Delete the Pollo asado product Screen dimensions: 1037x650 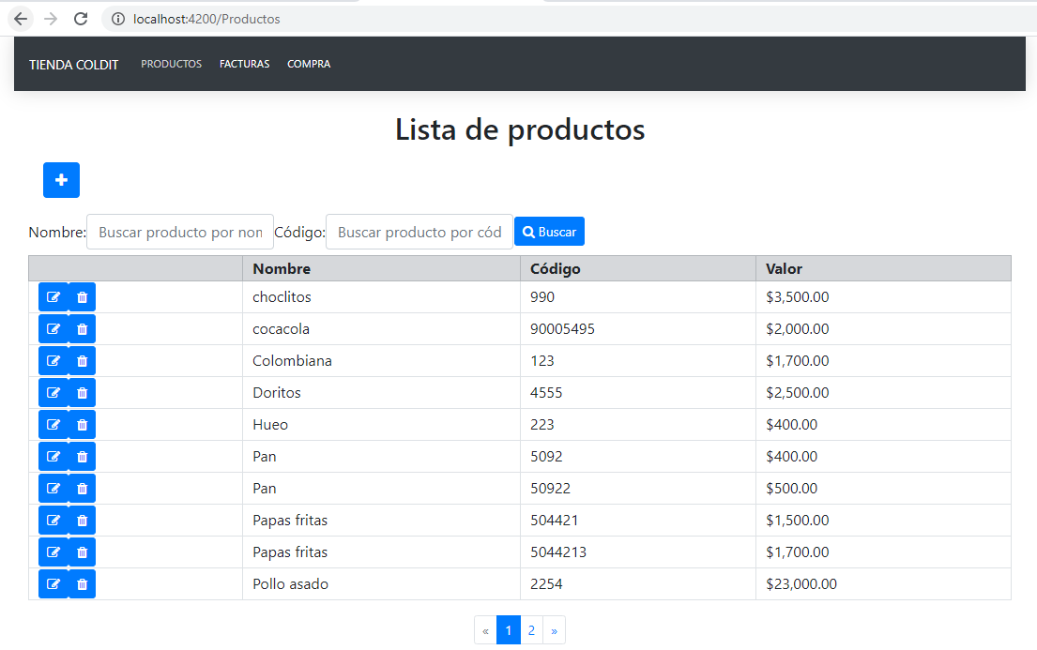82,584
